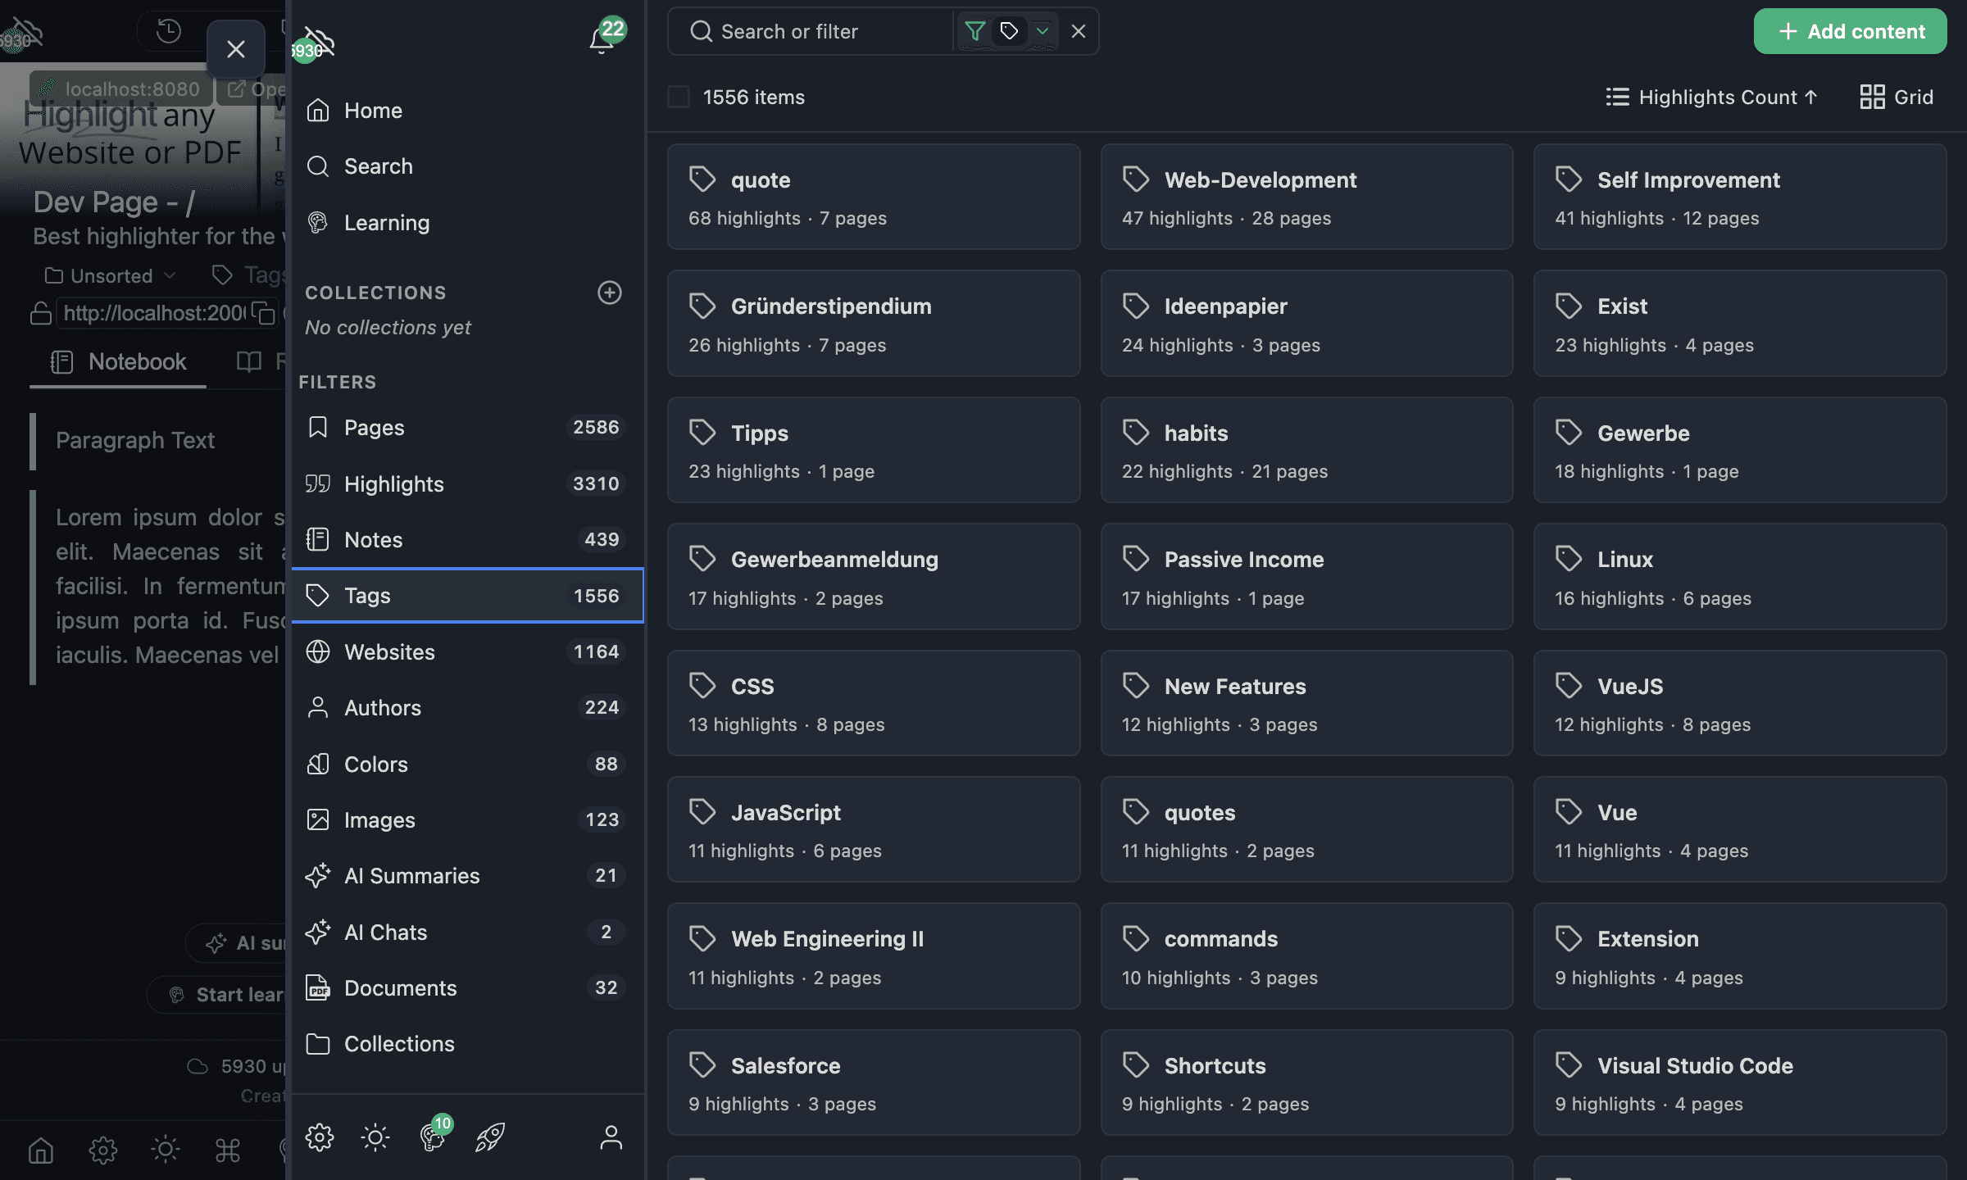Open the Collections filter in sidebar

(x=467, y=1044)
